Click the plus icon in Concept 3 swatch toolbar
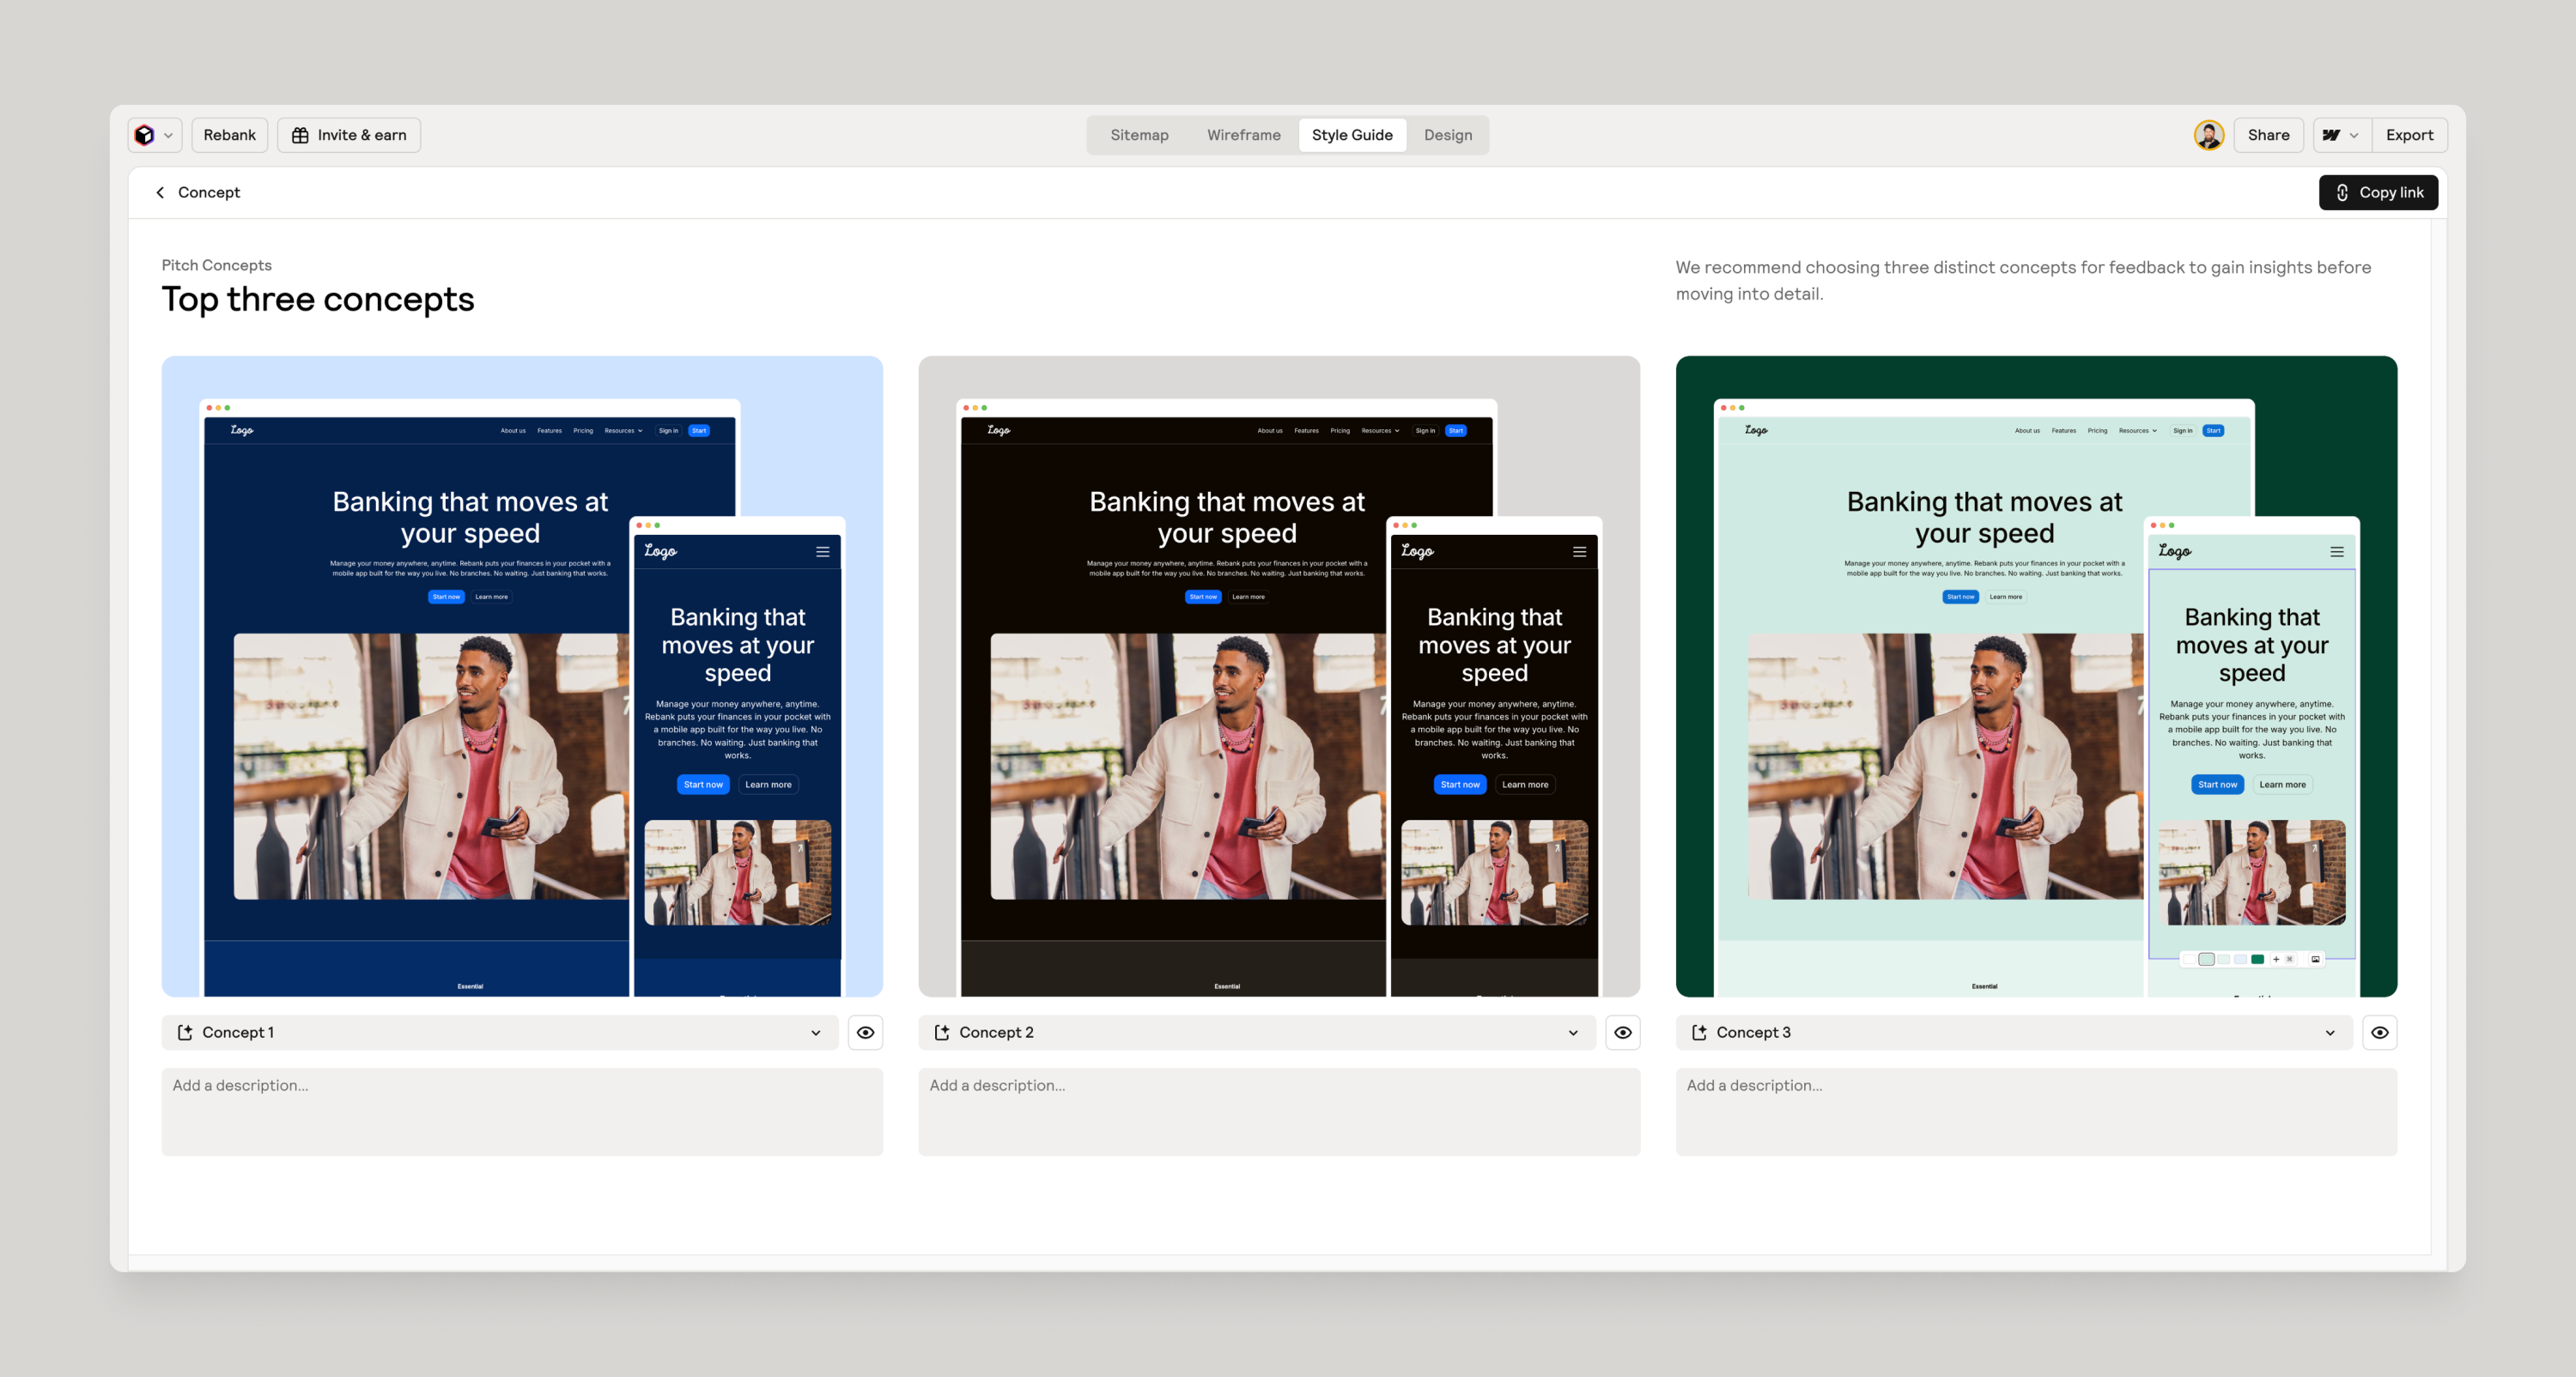 coord(2277,960)
